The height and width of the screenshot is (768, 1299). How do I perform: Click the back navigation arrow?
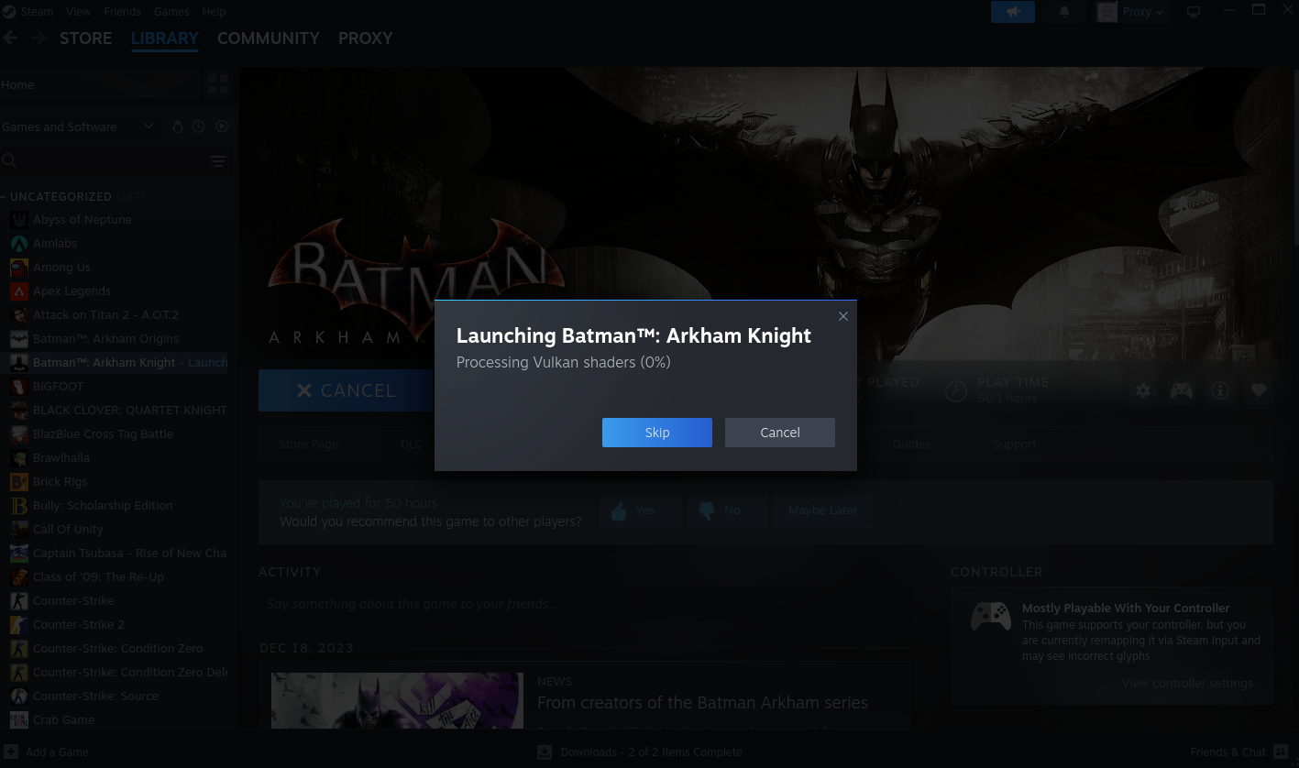pos(11,38)
